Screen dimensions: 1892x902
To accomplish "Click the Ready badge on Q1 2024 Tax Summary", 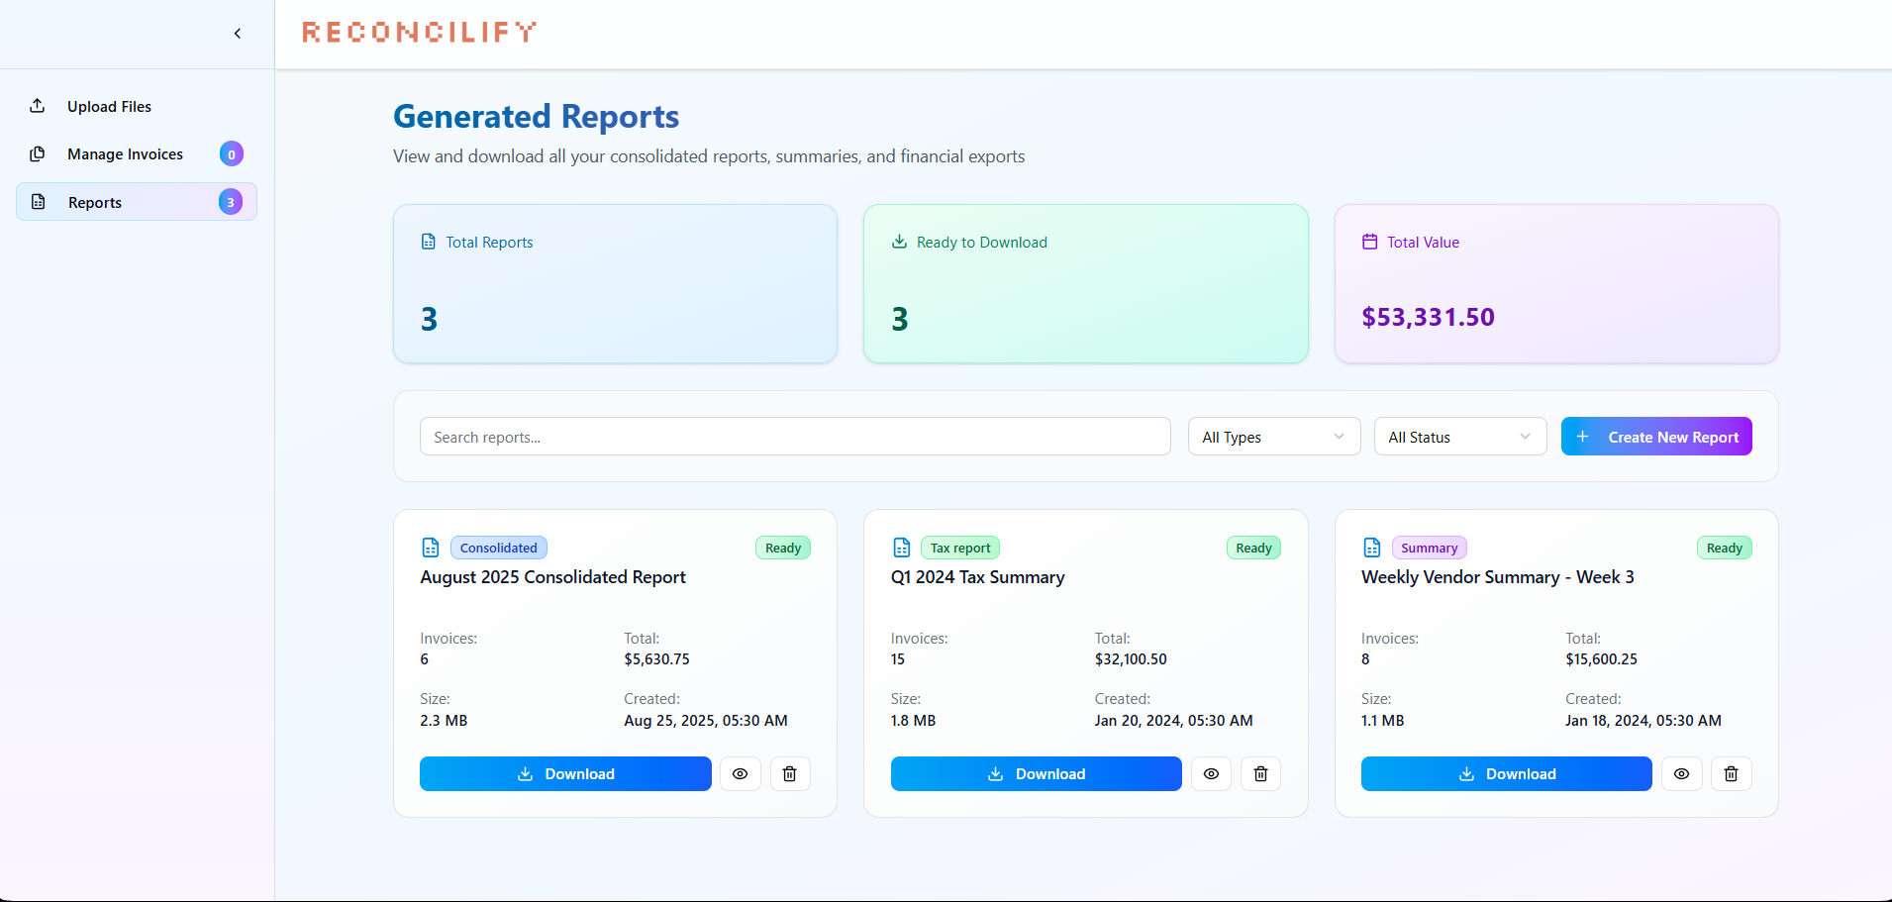I will [1253, 548].
